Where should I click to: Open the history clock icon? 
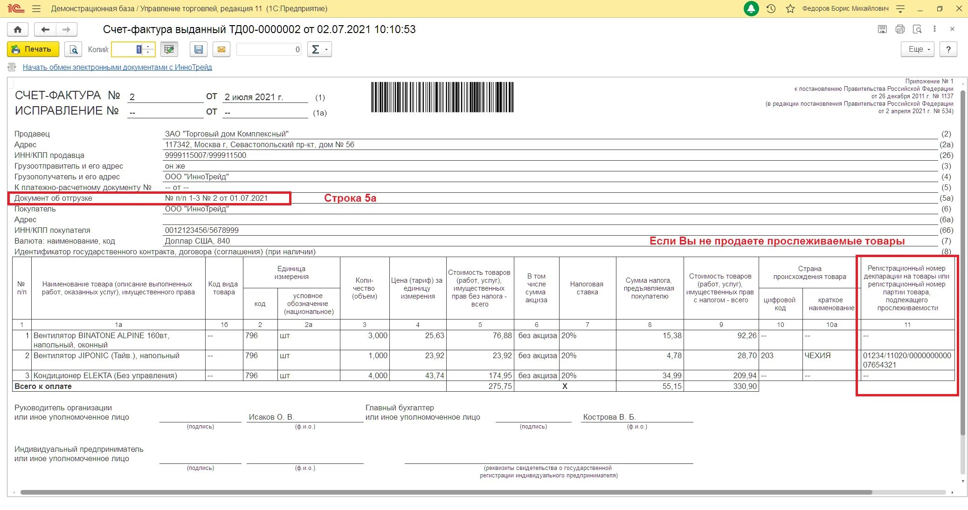[771, 8]
